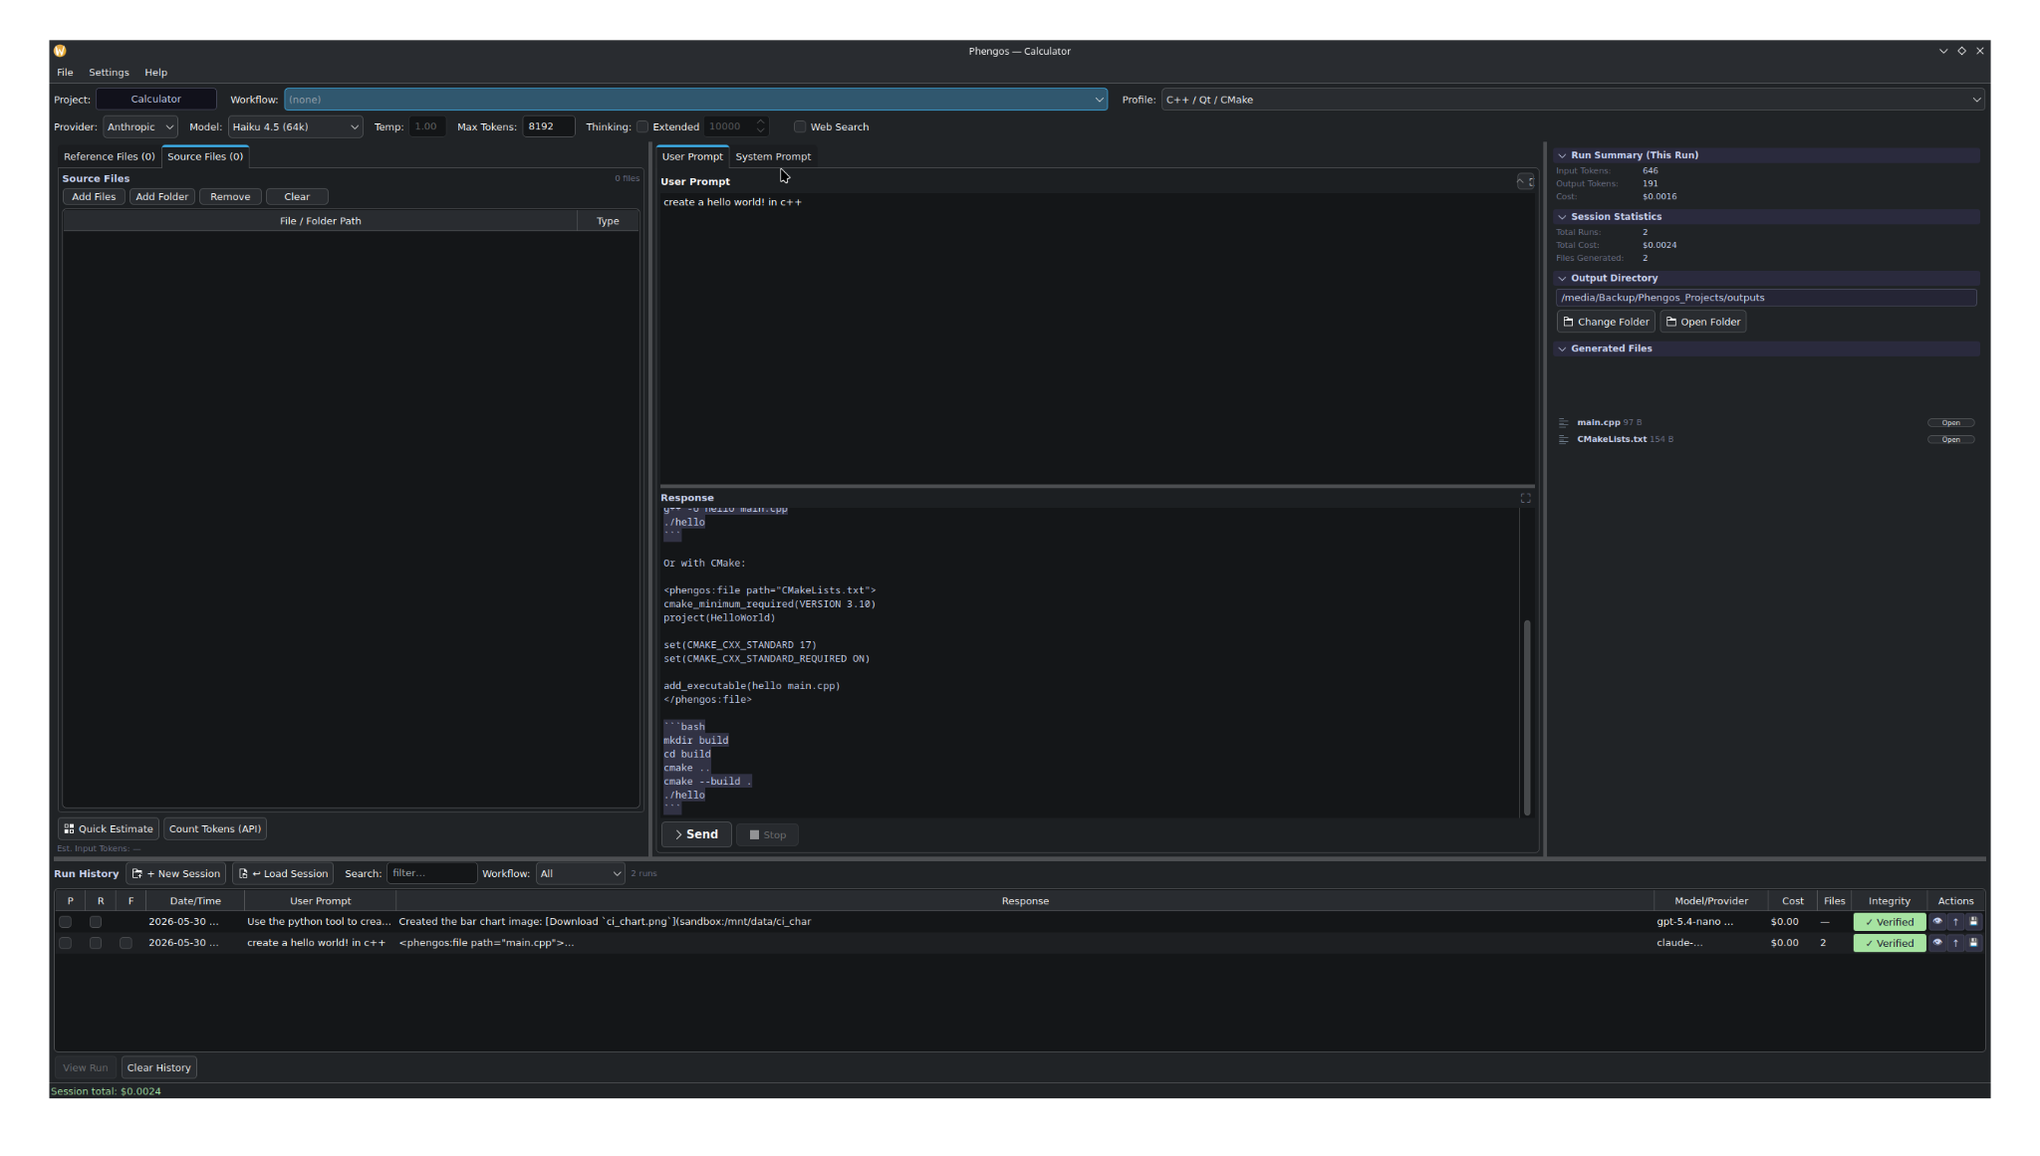The width and height of the screenshot is (2040, 1156).
Task: Click the Date/Time column header
Action: click(195, 901)
